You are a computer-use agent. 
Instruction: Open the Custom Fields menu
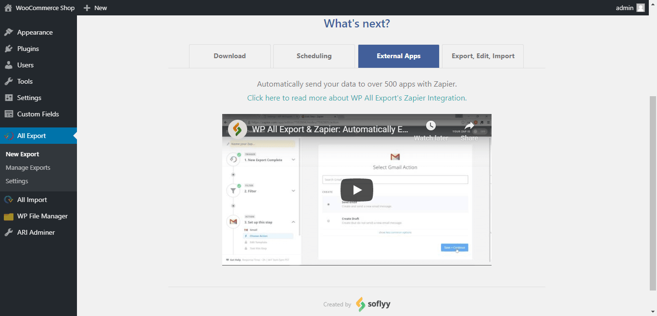[38, 114]
